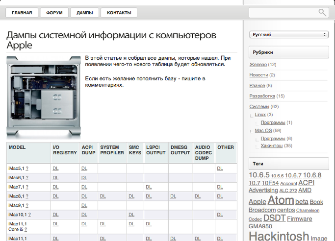This screenshot has height=241, width=335.
Task: Click the Apple tag
Action: click(257, 202)
